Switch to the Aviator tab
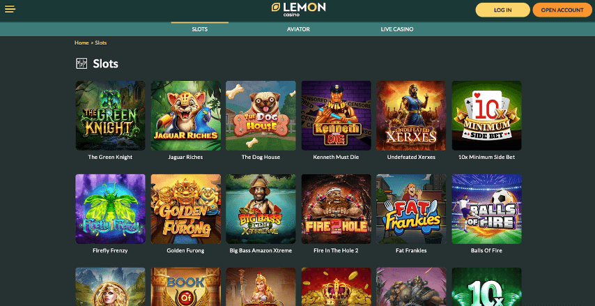The width and height of the screenshot is (595, 306). click(x=298, y=29)
